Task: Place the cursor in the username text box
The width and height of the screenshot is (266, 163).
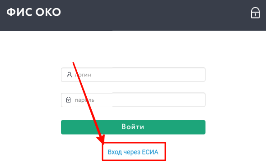Action: [133, 75]
